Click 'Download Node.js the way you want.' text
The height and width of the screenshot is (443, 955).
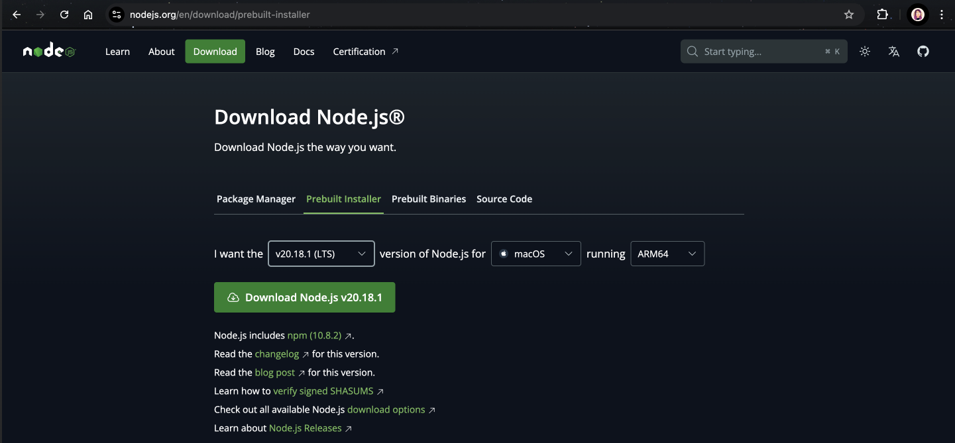coord(305,147)
